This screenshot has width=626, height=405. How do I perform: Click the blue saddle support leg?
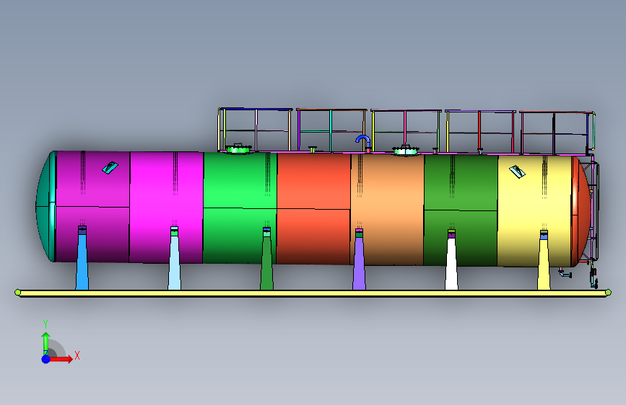[82, 261]
